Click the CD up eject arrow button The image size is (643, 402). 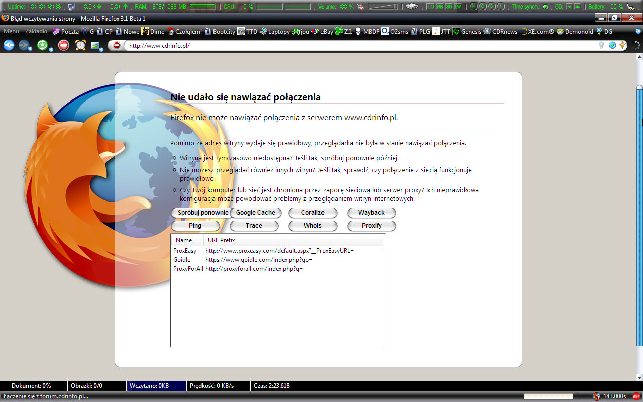(578, 7)
